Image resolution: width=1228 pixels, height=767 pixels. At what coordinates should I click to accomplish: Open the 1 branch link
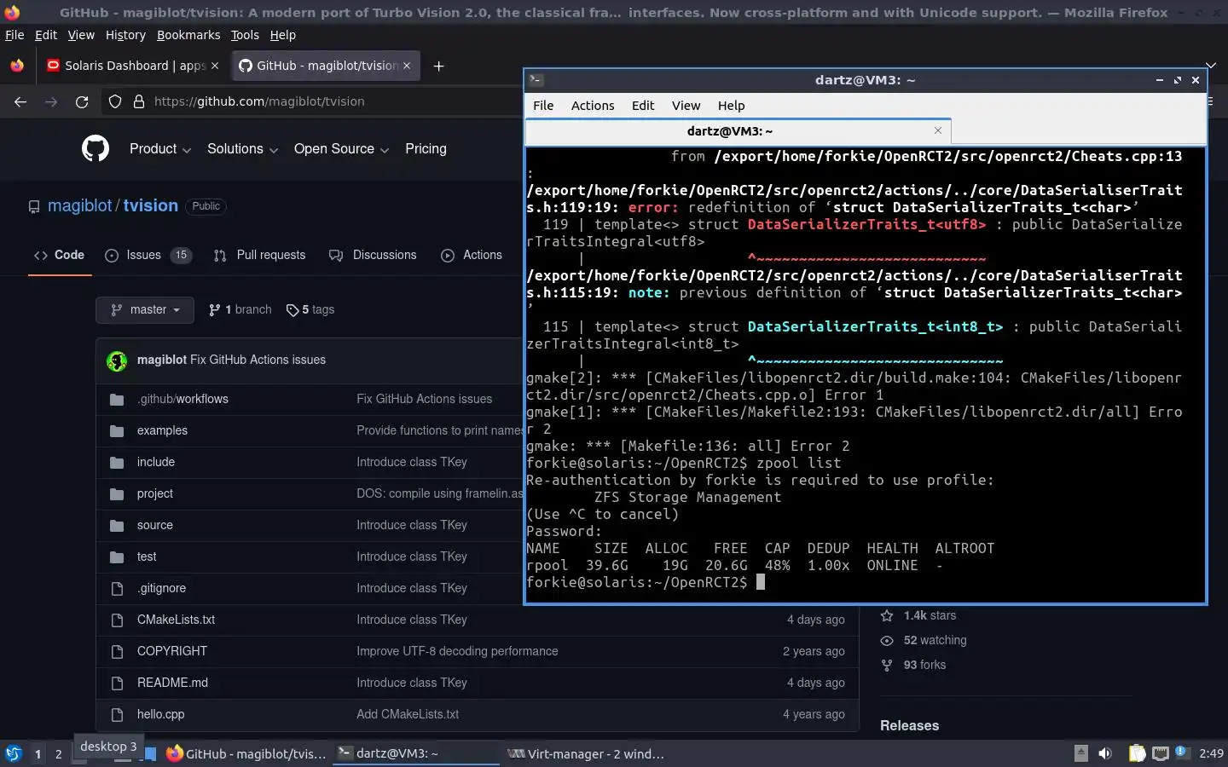240,309
